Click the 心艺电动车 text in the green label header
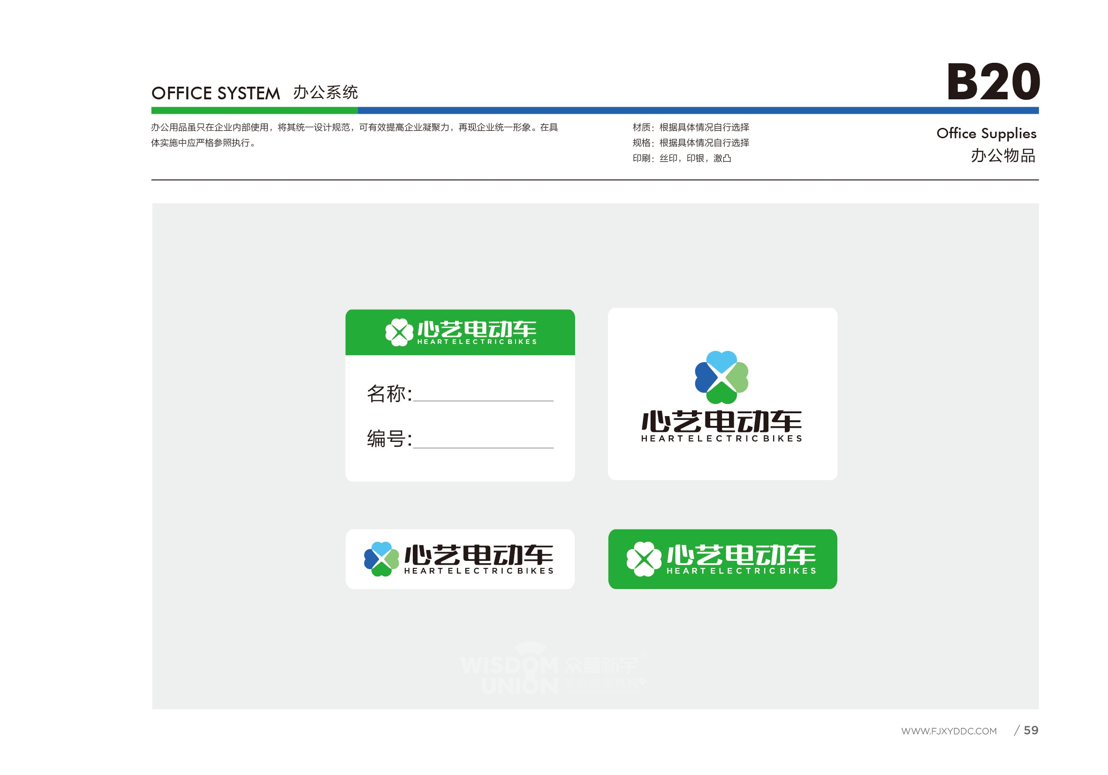This screenshot has width=1108, height=775. click(x=477, y=329)
